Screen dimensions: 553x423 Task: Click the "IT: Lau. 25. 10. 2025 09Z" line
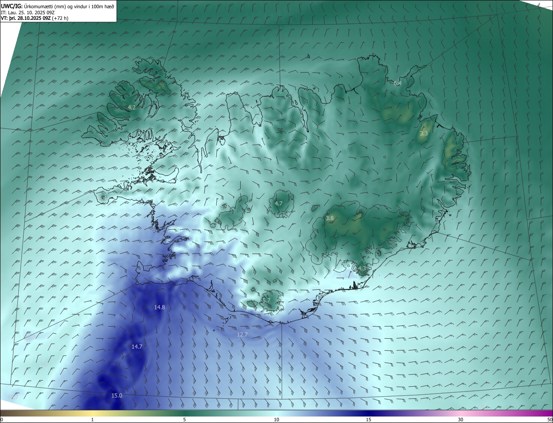point(28,13)
